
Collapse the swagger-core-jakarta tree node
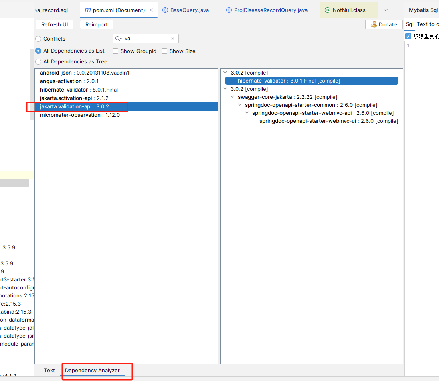pyautogui.click(x=233, y=97)
